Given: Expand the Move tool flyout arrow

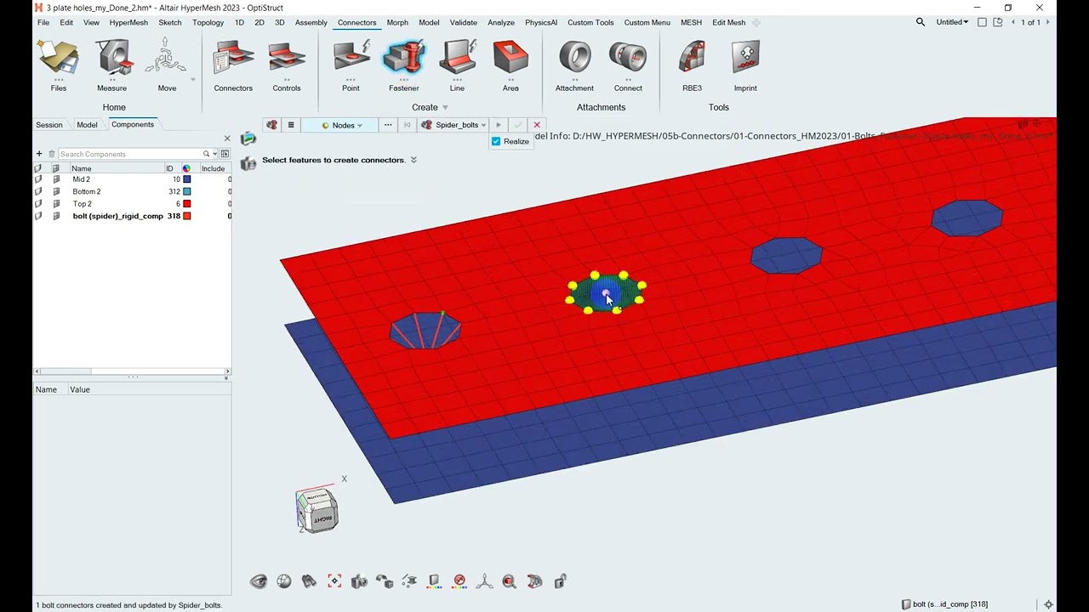Looking at the screenshot, I should pyautogui.click(x=193, y=80).
